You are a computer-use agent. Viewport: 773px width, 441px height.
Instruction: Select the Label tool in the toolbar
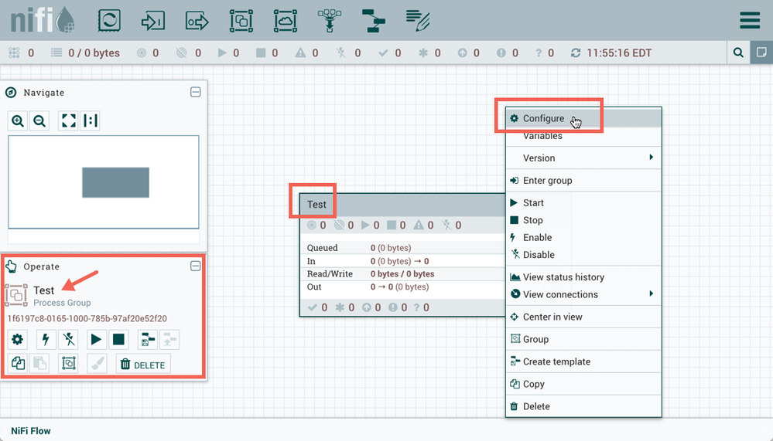coord(419,21)
